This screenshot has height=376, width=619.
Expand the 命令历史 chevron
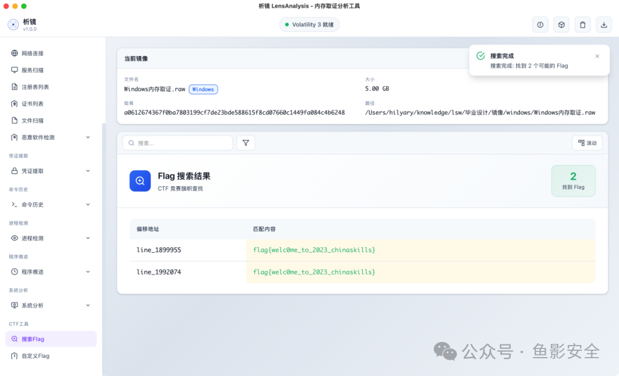tap(88, 205)
